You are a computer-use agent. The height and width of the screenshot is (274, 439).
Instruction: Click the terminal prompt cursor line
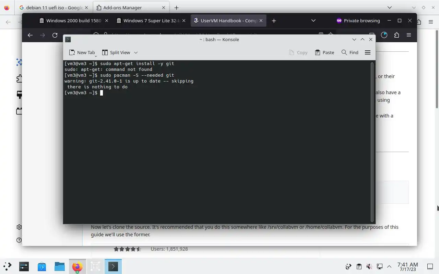[84, 93]
